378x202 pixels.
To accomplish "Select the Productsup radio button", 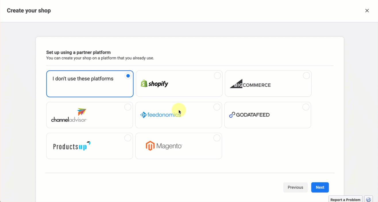I will [x=128, y=138].
